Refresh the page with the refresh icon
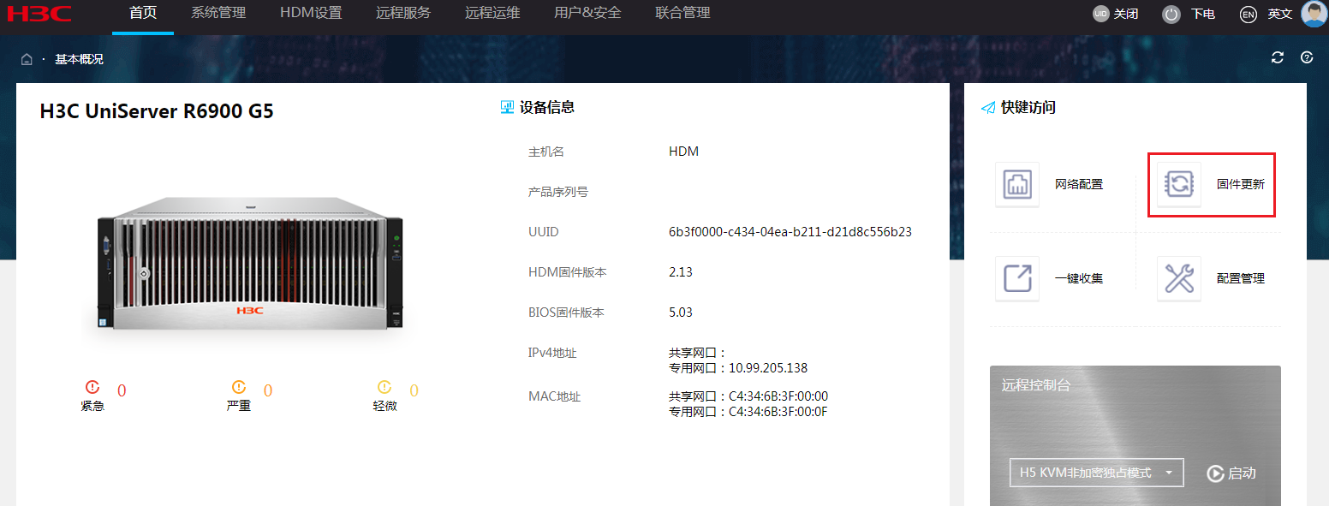Viewport: 1329px width, 506px height. pos(1278,57)
